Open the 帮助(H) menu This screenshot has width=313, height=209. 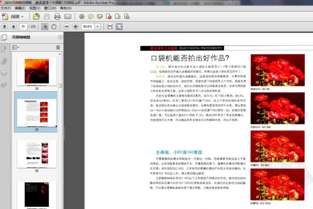pos(66,8)
